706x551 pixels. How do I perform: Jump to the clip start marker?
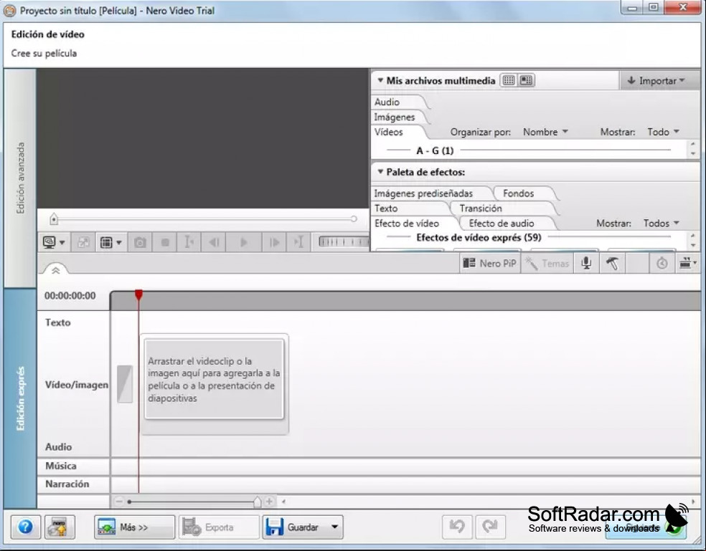[x=189, y=242]
